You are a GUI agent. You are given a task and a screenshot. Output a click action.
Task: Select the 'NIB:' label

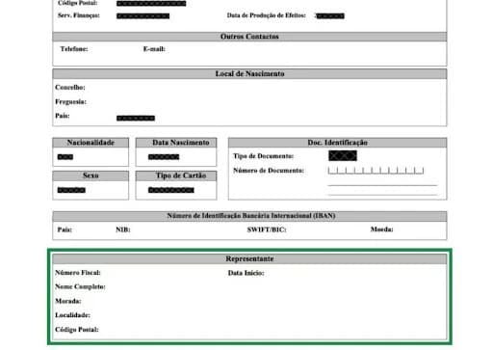click(x=123, y=229)
